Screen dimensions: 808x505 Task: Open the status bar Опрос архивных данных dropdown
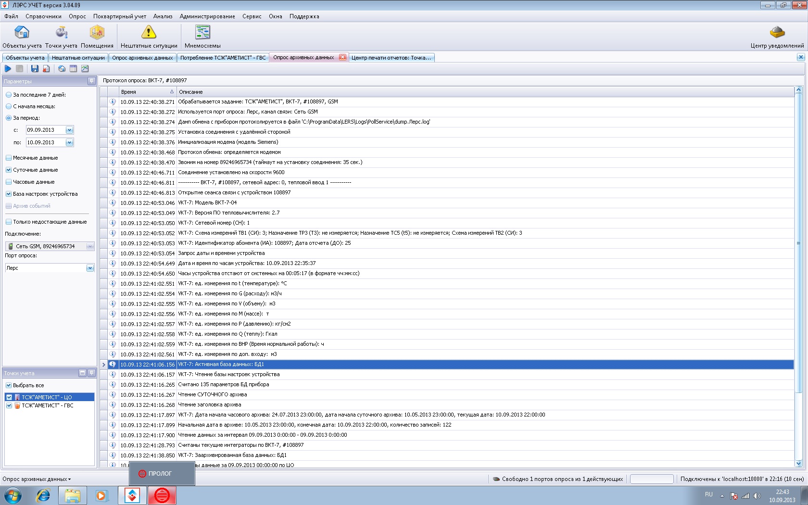click(37, 479)
